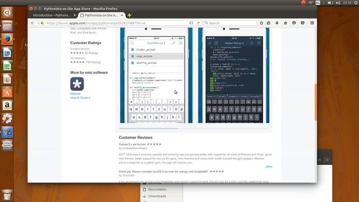
Task: Open the system power gear menu
Action: click(x=356, y=3)
